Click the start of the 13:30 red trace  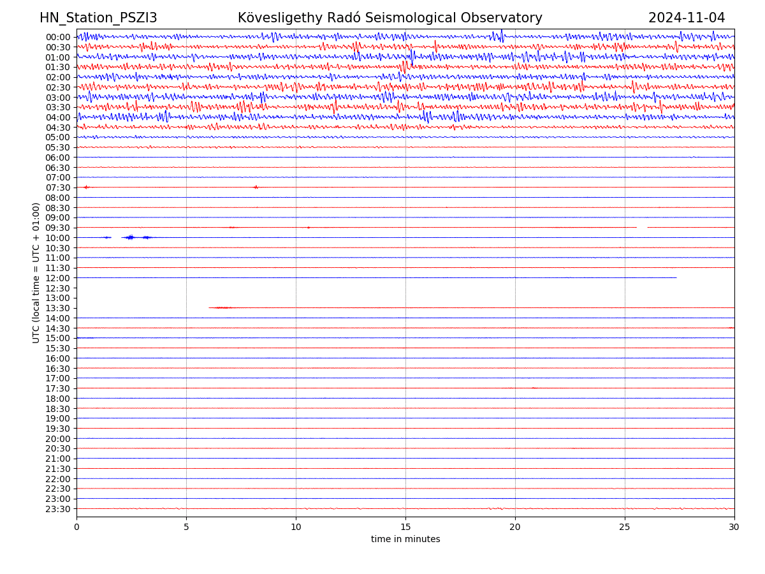[x=209, y=307]
